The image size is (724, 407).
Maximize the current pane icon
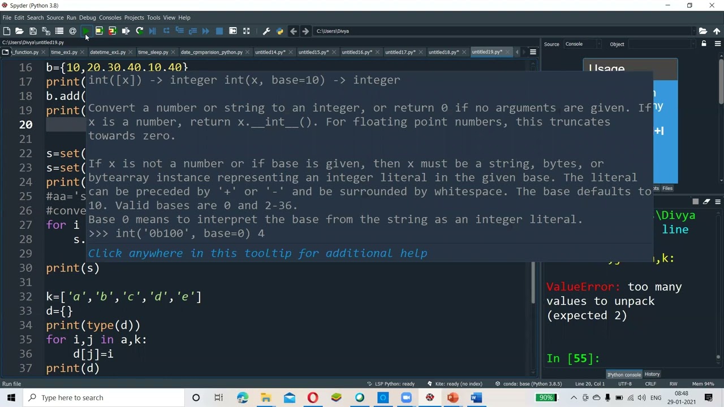[x=232, y=31]
